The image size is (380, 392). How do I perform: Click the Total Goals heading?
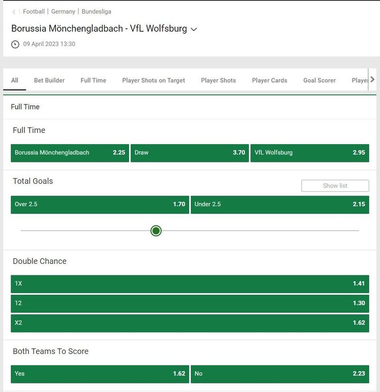click(33, 181)
